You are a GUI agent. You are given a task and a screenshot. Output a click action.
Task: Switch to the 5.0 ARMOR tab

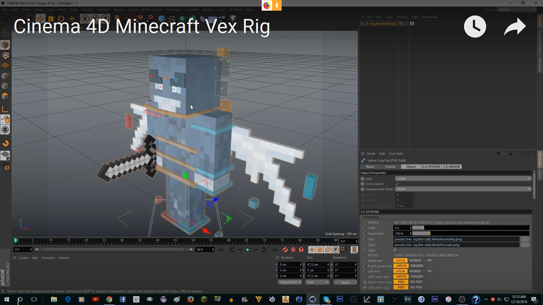pos(451,167)
